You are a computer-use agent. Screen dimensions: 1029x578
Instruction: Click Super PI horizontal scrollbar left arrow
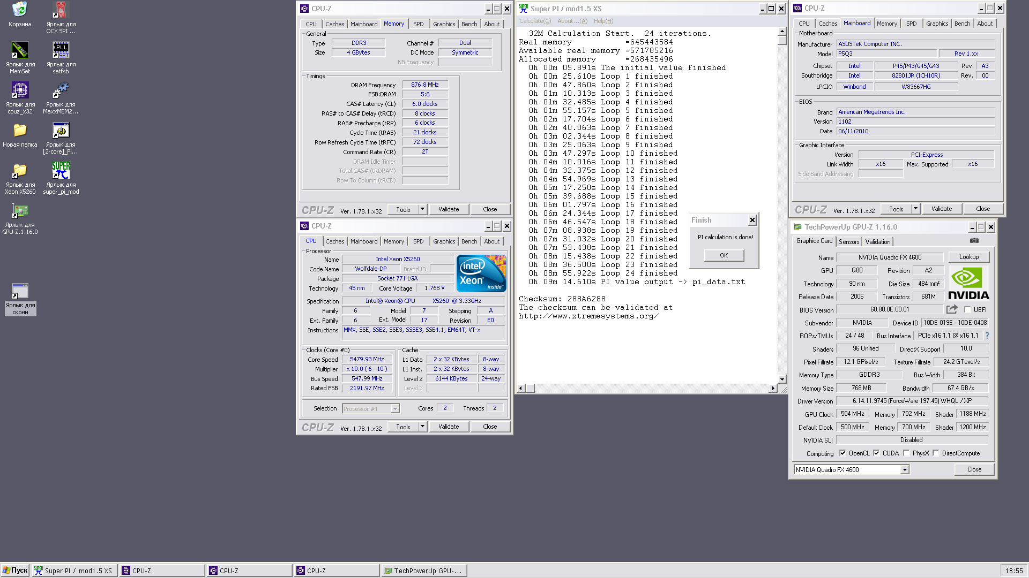coord(521,388)
